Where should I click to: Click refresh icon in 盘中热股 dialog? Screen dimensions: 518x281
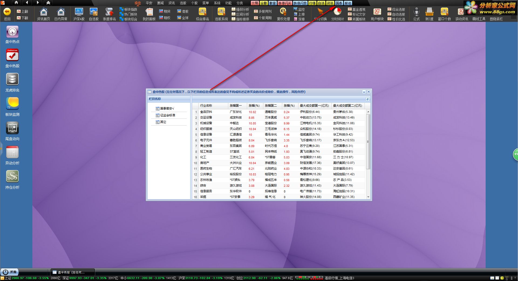click(367, 99)
